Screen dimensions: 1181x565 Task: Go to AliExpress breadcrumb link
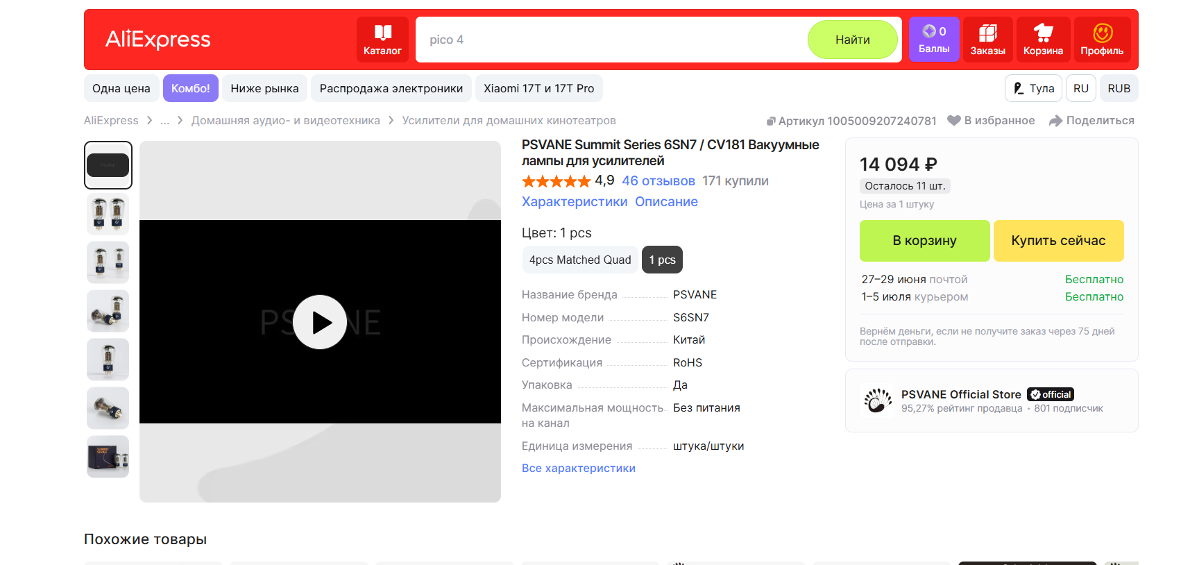tap(111, 121)
